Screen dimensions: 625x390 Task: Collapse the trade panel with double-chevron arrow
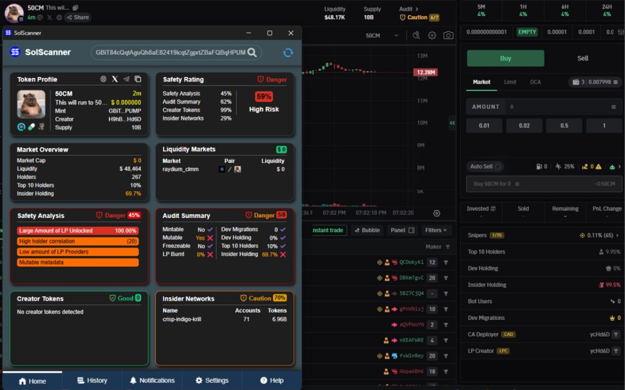tap(452, 123)
